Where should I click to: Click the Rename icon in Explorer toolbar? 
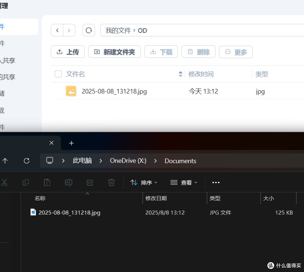pyautogui.click(x=68, y=182)
